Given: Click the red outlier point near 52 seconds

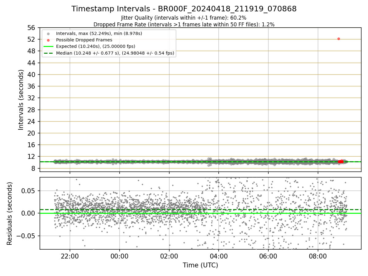Looking at the screenshot, I should [x=339, y=39].
